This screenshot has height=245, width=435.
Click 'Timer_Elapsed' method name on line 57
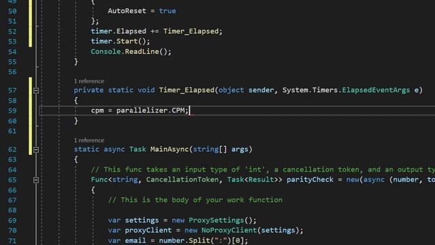pos(186,90)
